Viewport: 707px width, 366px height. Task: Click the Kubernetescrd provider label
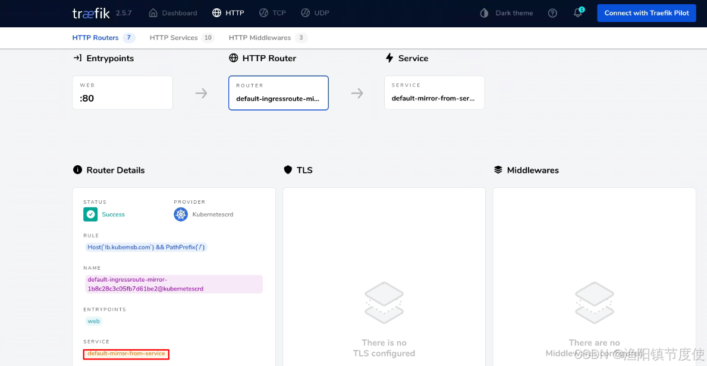point(213,214)
